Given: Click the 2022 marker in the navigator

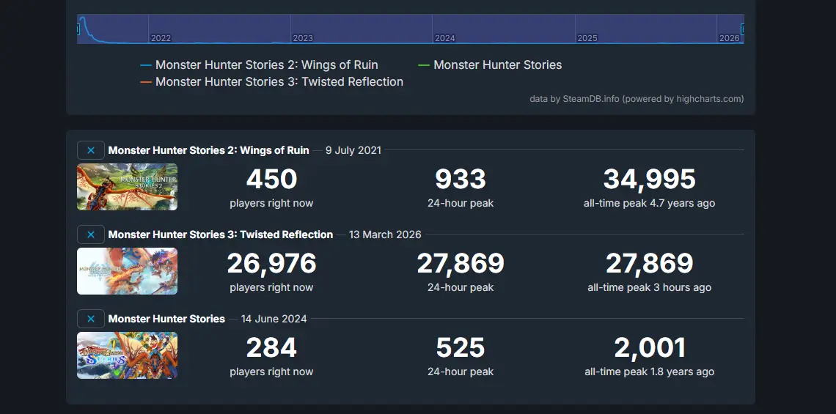Looking at the screenshot, I should click(x=160, y=38).
